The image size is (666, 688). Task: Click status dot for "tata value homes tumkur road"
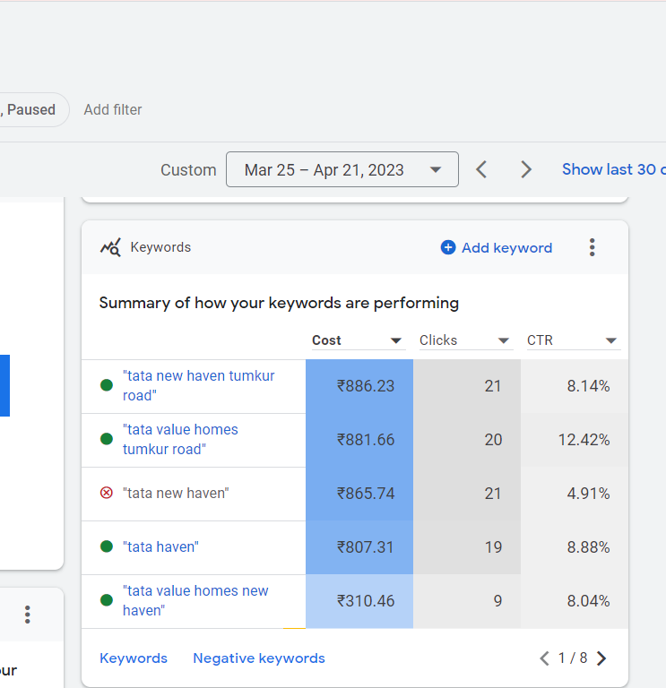coord(107,439)
